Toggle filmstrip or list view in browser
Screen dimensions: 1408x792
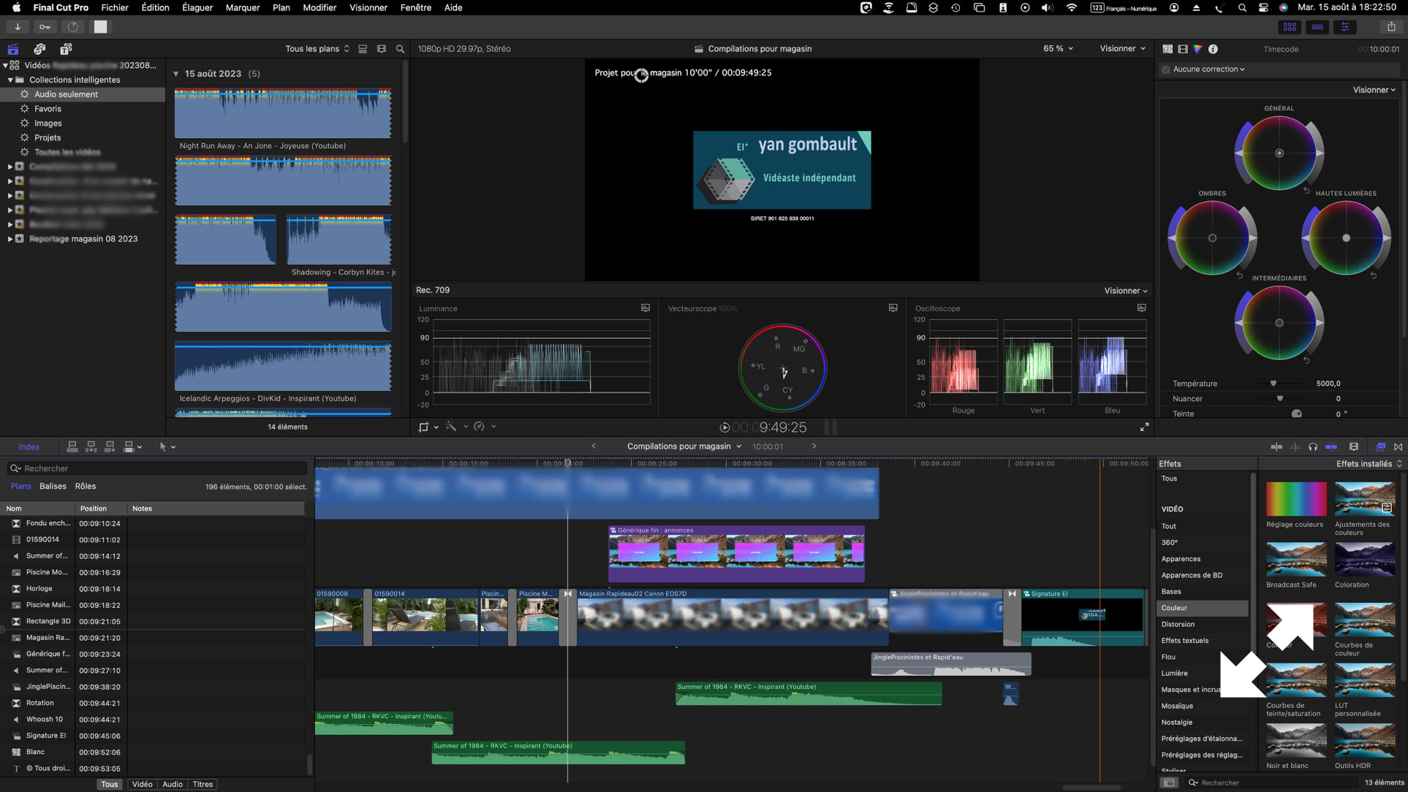pos(363,49)
